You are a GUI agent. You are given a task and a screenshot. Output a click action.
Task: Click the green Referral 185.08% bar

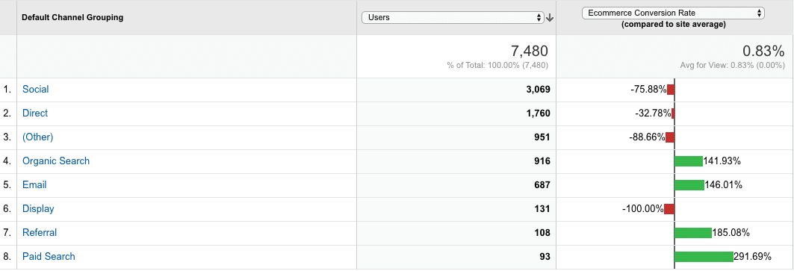point(693,233)
